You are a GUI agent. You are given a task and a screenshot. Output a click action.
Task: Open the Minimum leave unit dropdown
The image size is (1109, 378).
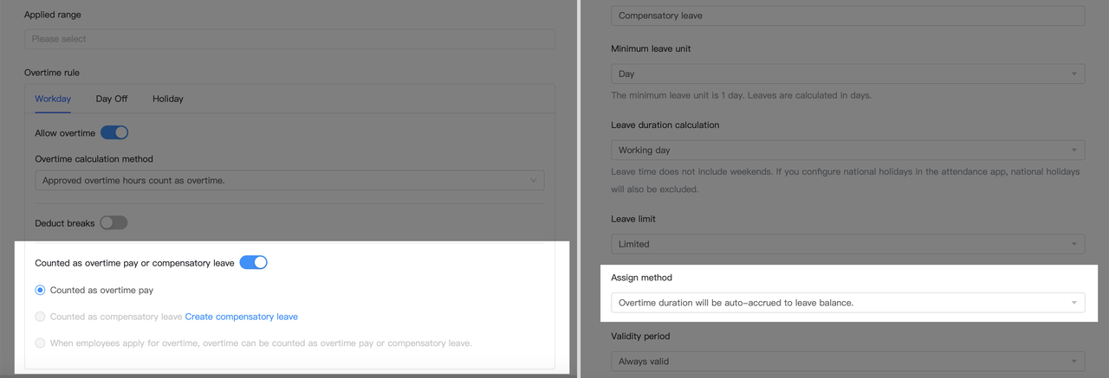coord(847,74)
